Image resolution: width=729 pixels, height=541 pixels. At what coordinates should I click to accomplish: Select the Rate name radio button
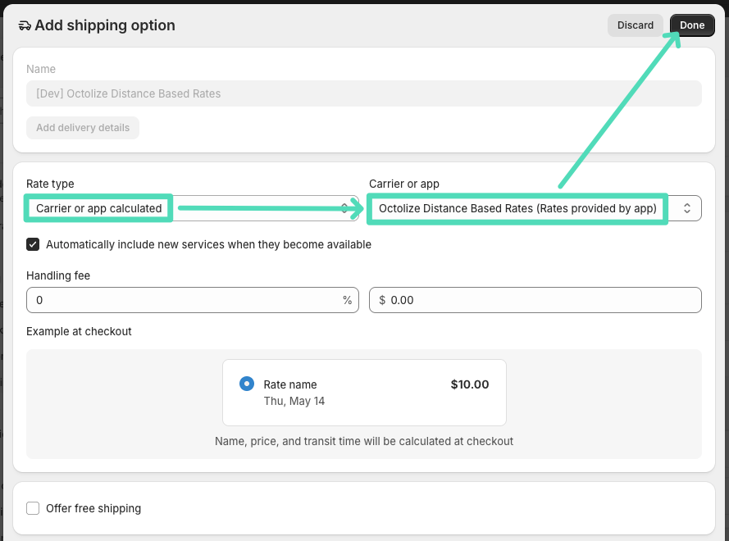246,384
